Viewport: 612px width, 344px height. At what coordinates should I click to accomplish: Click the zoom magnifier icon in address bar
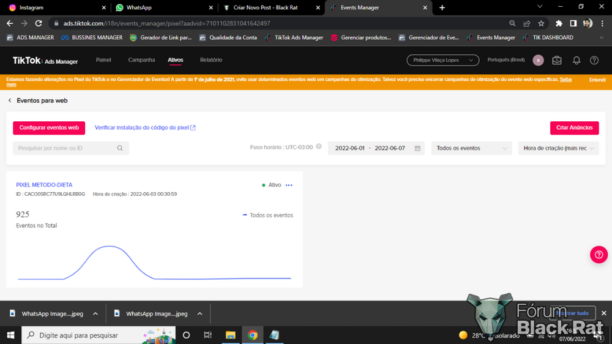pyautogui.click(x=512, y=23)
